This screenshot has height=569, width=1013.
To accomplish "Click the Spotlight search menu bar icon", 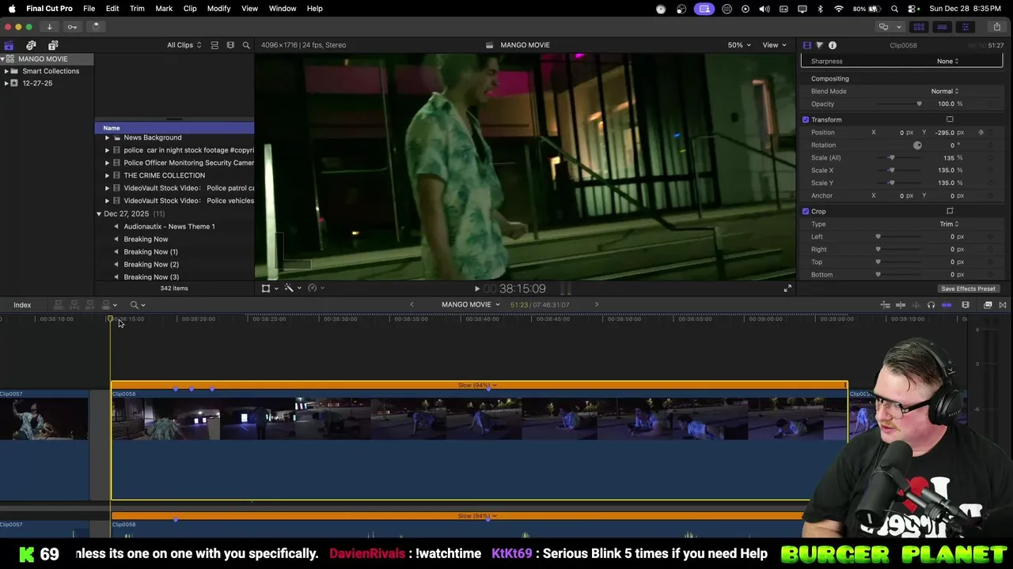I will tap(894, 9).
